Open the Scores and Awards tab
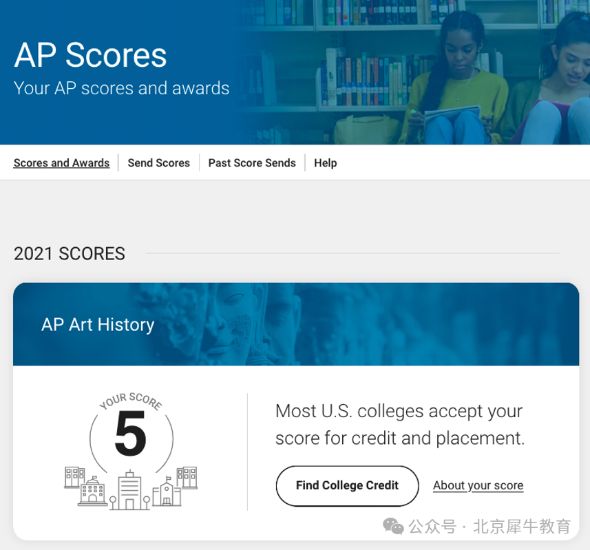 pyautogui.click(x=61, y=163)
